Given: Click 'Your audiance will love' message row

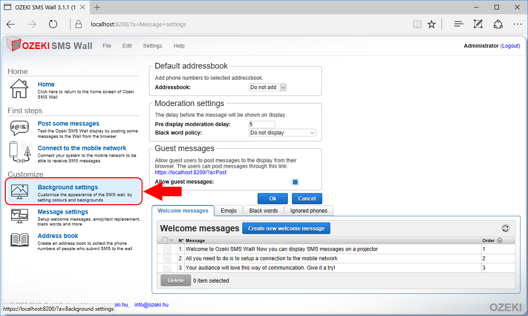Looking at the screenshot, I should (260, 268).
